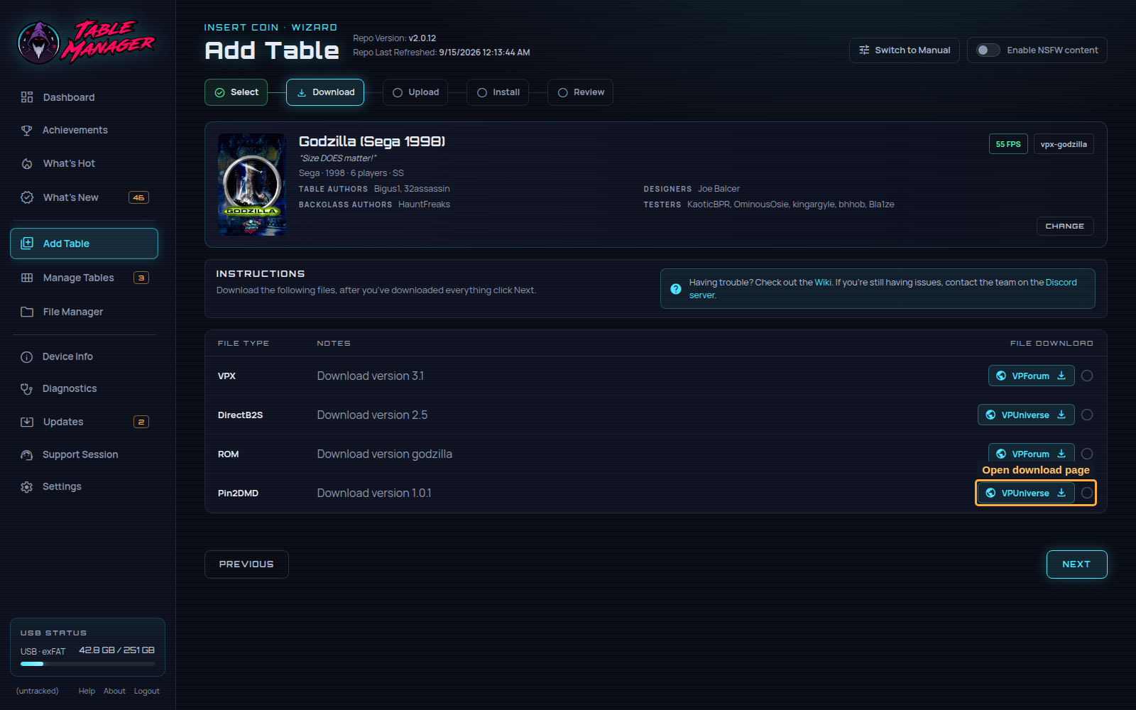Download DirectB2S file from VPUniverse

coord(1026,415)
